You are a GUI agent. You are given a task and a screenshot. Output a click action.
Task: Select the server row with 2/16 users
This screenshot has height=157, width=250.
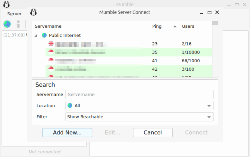pyautogui.click(x=129, y=44)
